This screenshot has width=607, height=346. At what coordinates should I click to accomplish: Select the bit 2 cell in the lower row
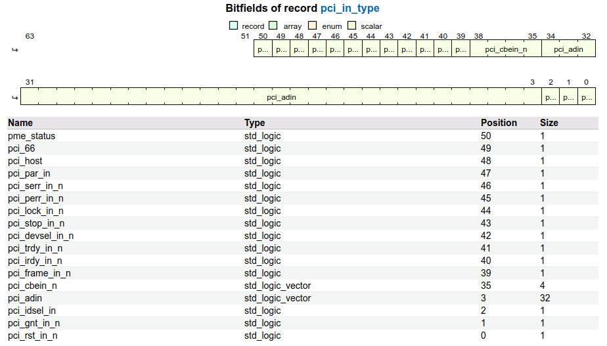point(551,97)
